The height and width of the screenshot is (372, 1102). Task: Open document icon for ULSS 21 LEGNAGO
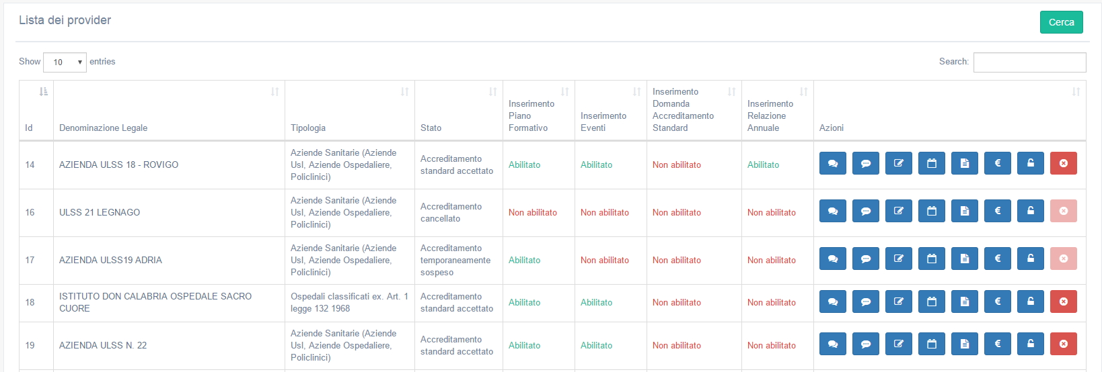pos(964,211)
